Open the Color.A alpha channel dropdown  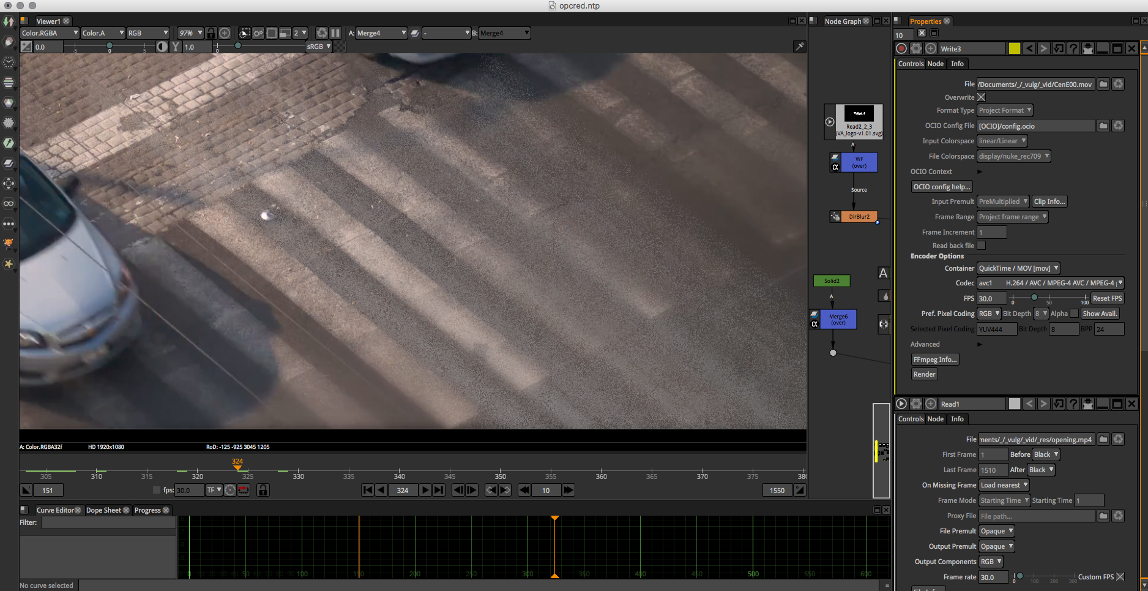(103, 33)
